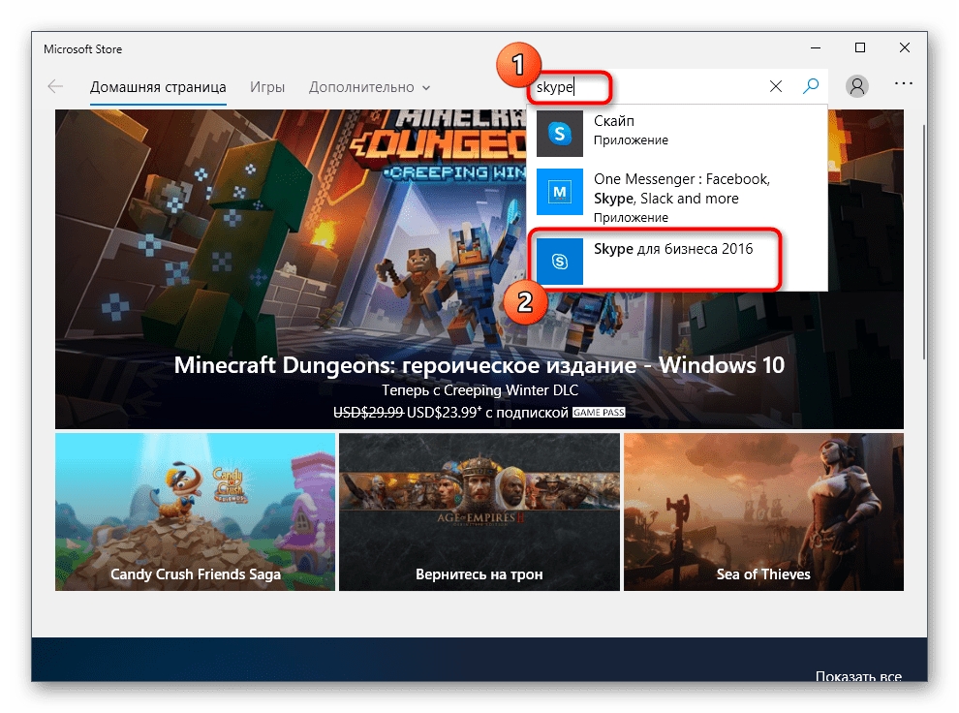959x713 pixels.
Task: Clear the search text with the X icon
Action: pyautogui.click(x=776, y=86)
